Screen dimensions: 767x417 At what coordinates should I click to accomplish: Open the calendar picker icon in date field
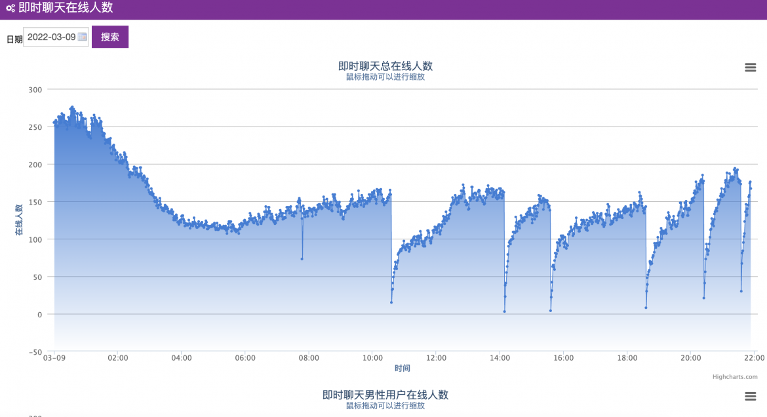point(82,37)
